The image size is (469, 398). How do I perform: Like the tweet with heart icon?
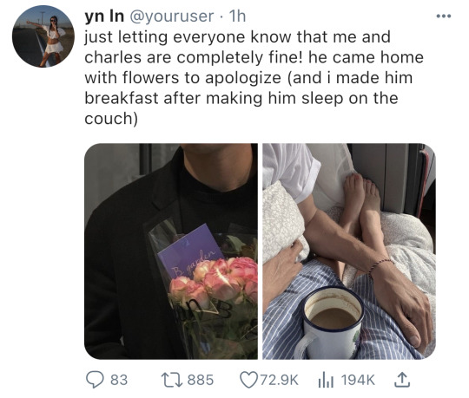coord(249,380)
